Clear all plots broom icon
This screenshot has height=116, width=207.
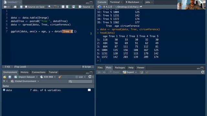[x=147, y=72]
